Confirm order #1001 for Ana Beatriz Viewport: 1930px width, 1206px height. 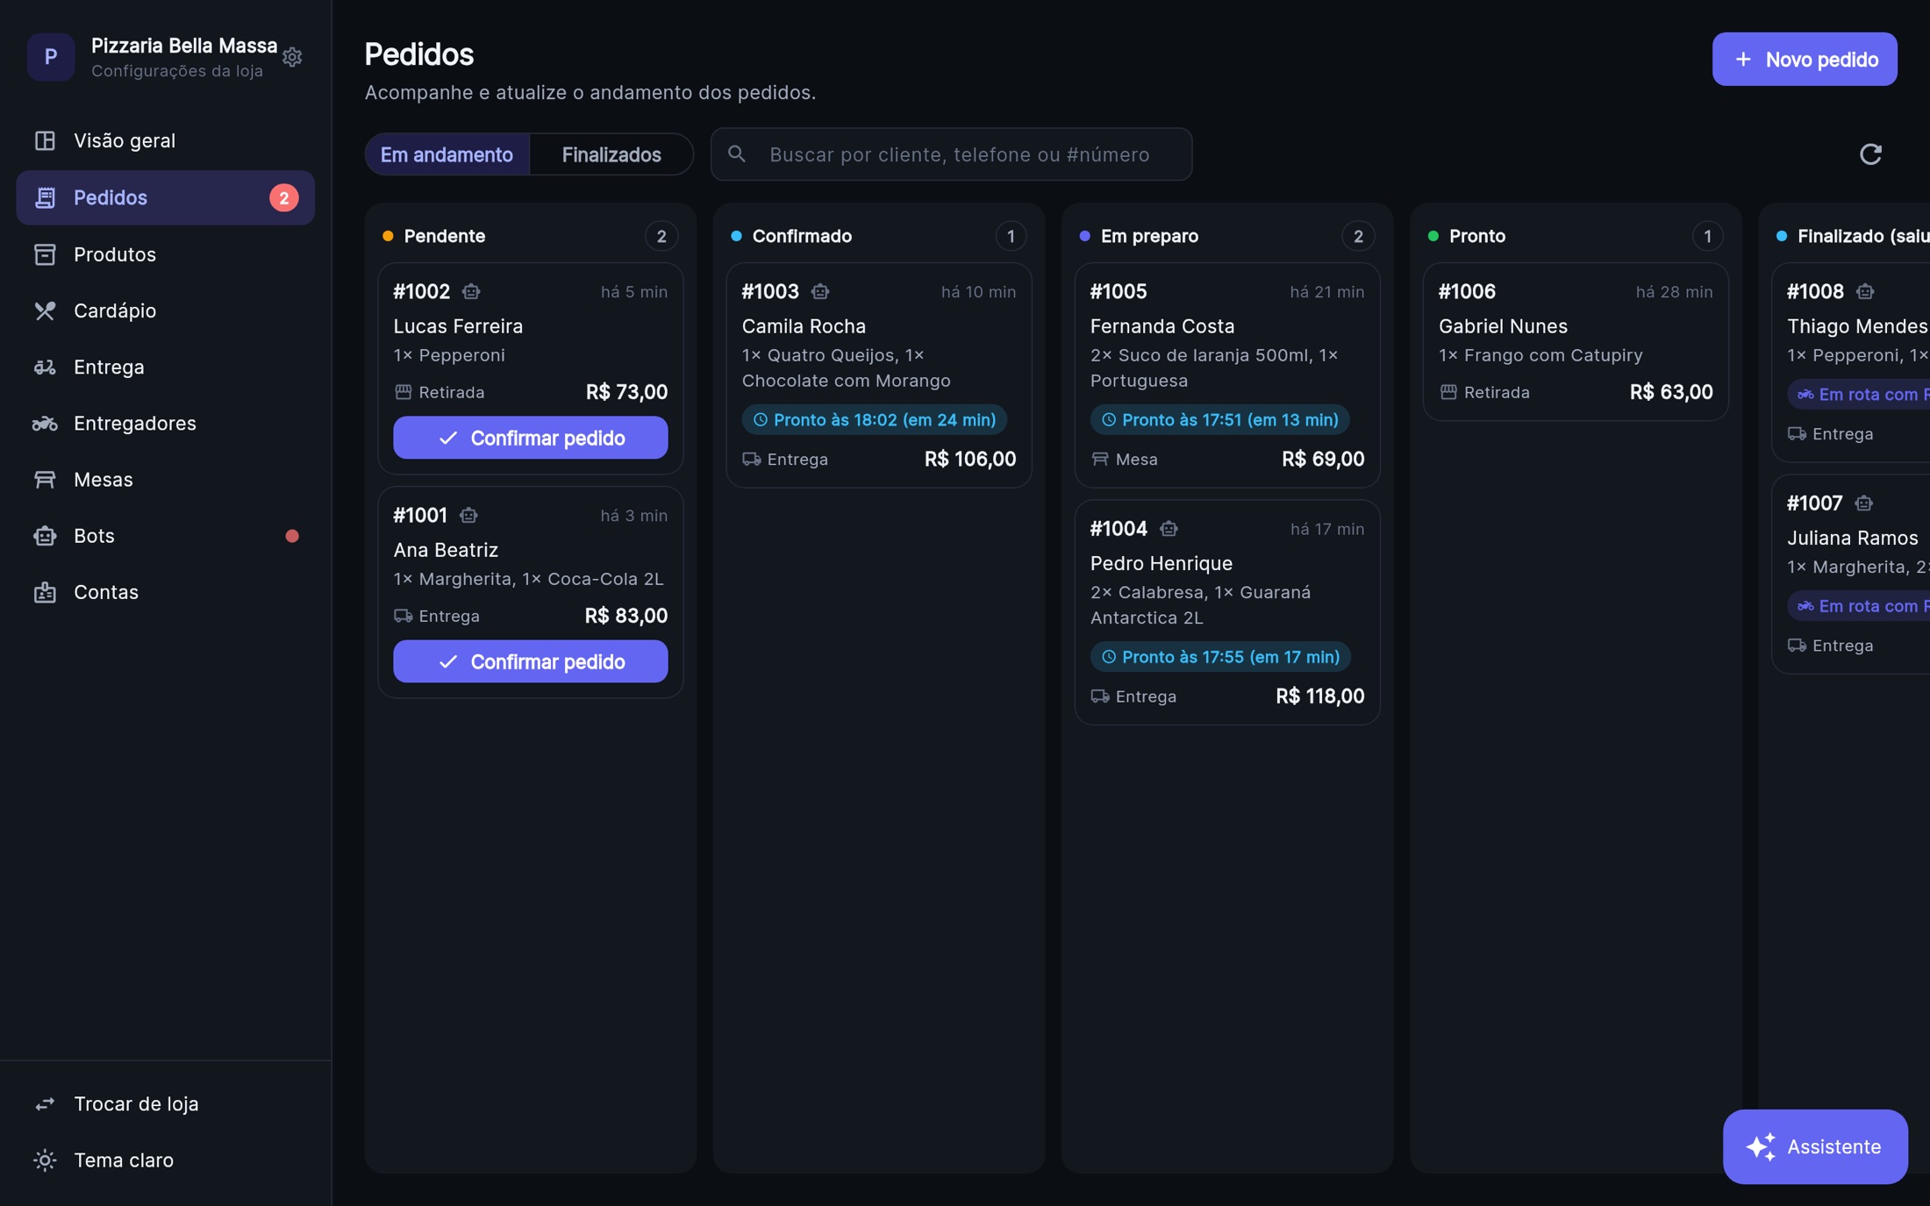pyautogui.click(x=530, y=661)
